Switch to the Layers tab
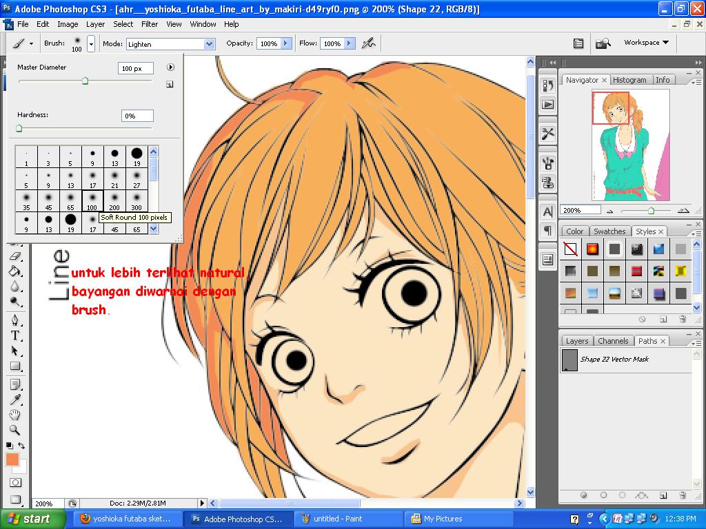 pos(577,341)
